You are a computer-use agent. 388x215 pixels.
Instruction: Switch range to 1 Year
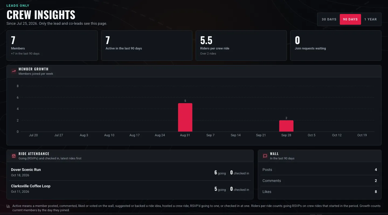(x=370, y=19)
